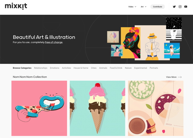The width and height of the screenshot is (193, 138).
Task: Click the View More arrow icon
Action: [180, 77]
